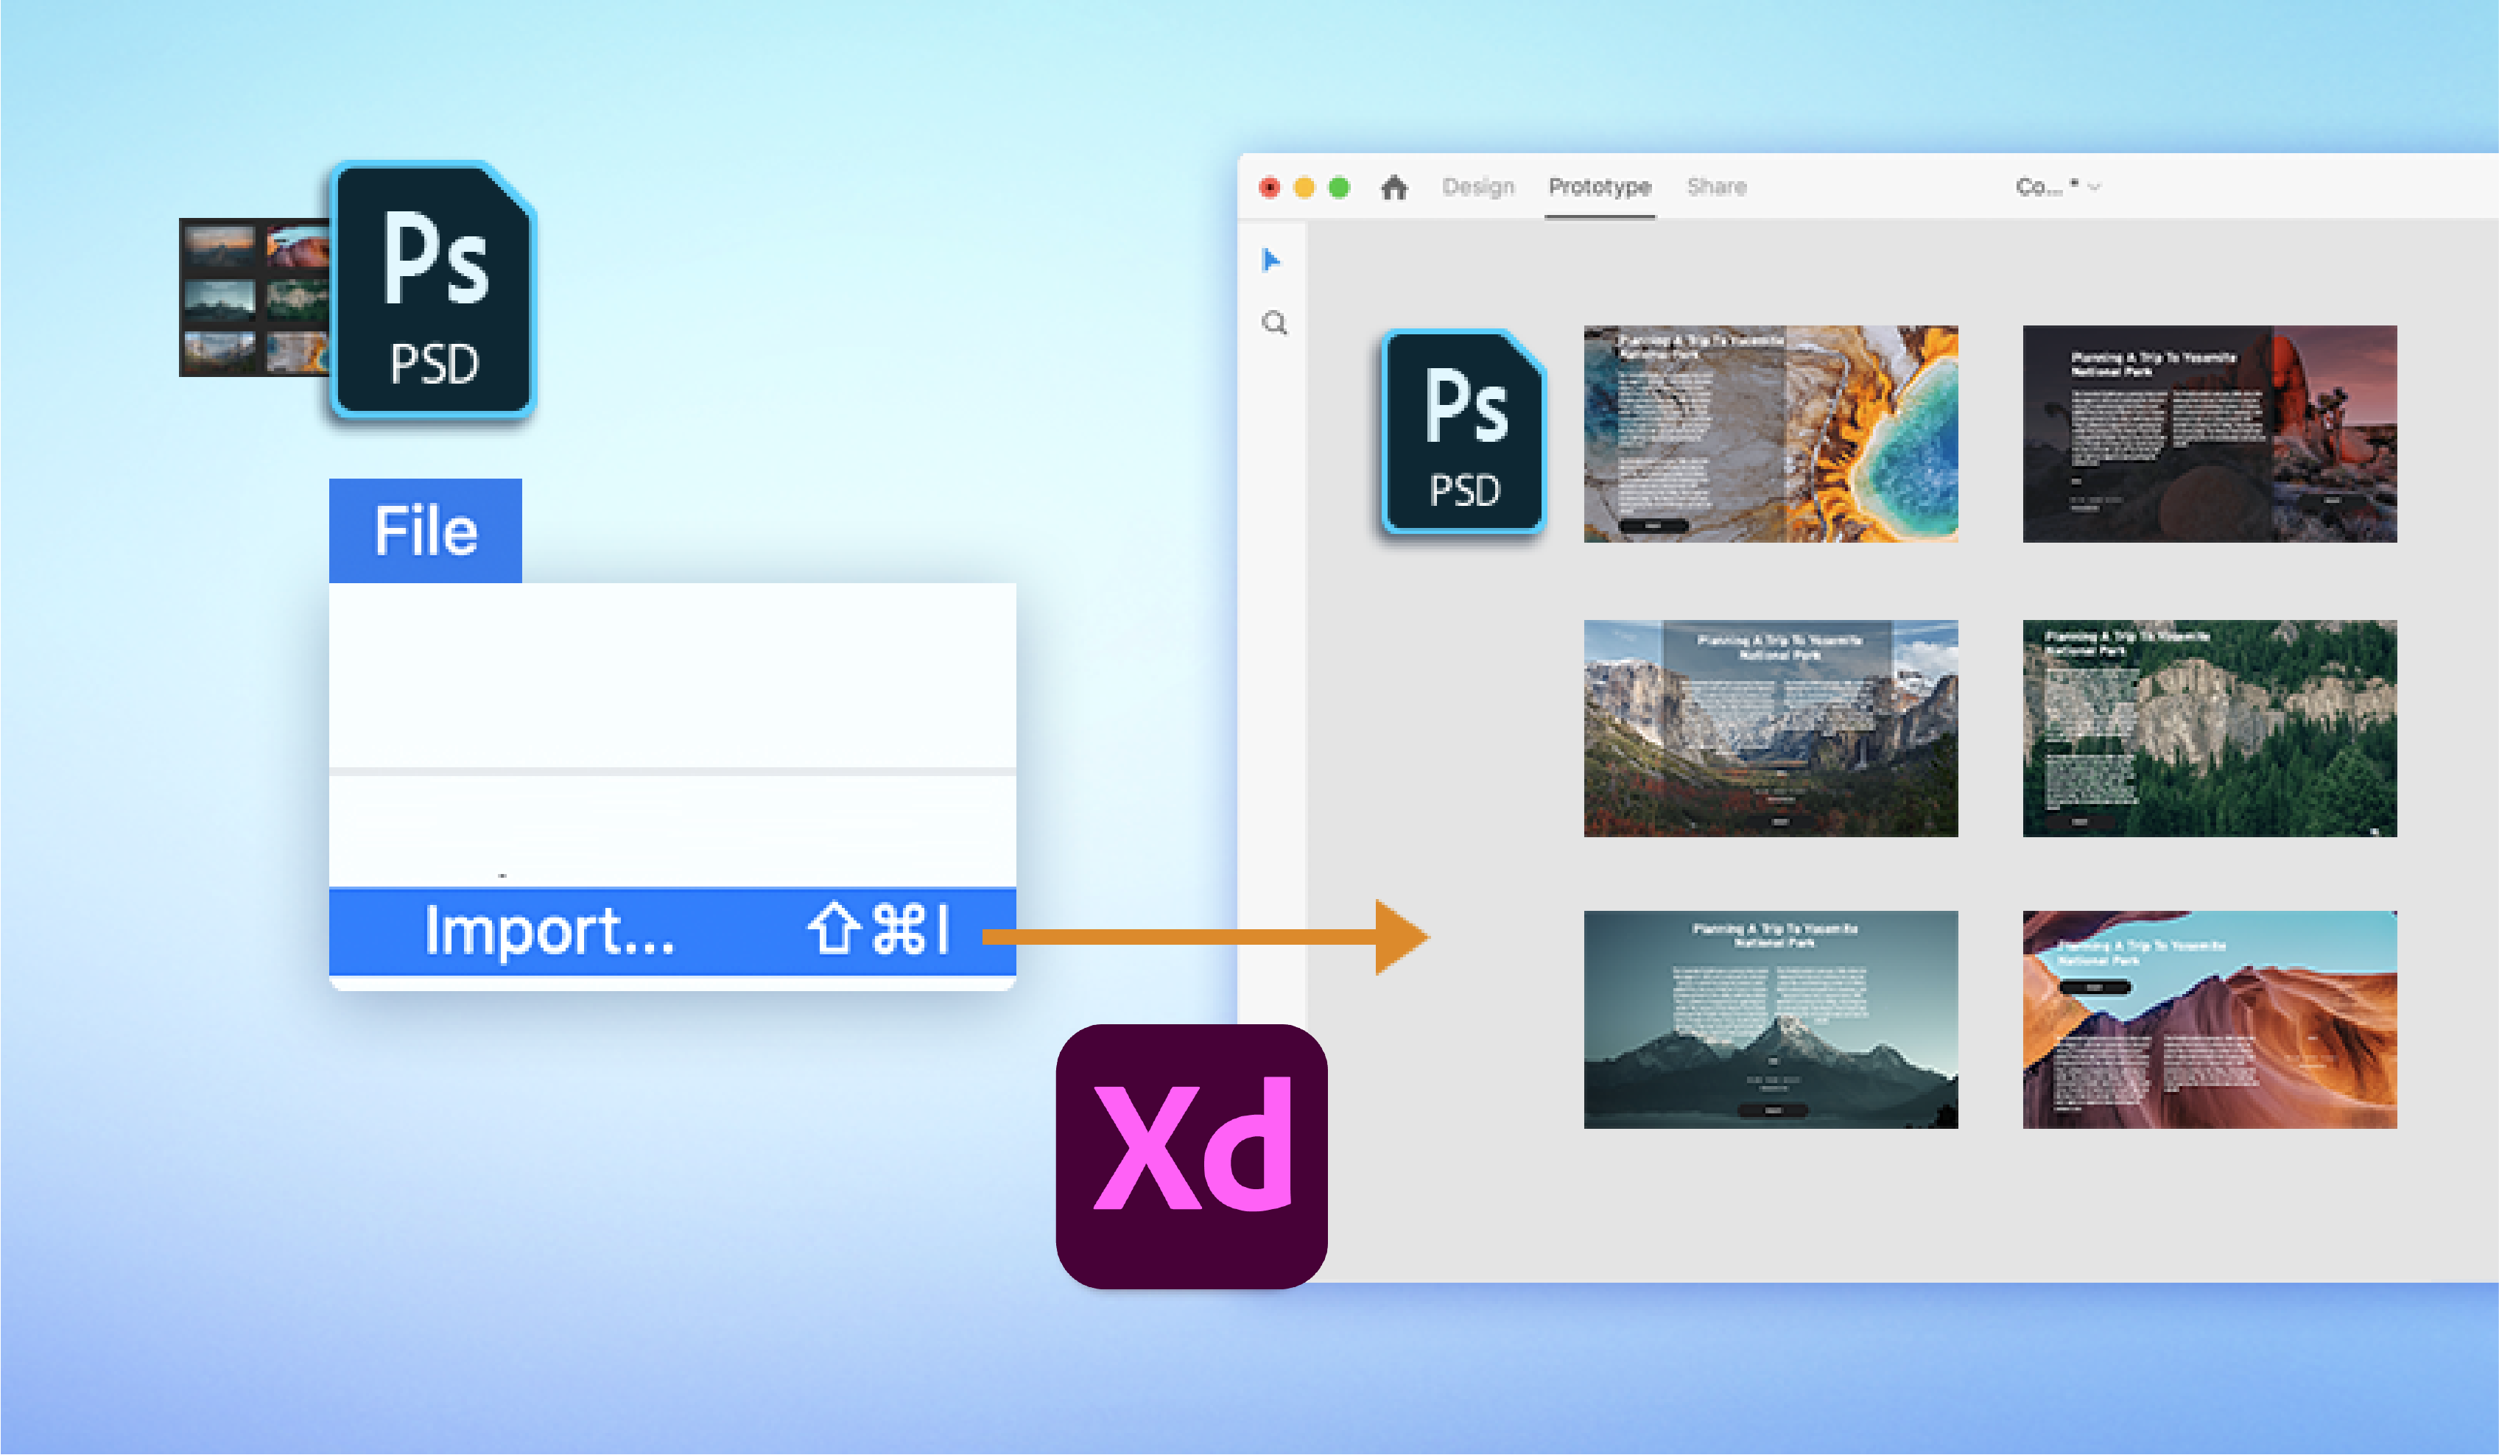Select the green forest cliff artboard
Screen dimensions: 2499x1455
[2210, 728]
